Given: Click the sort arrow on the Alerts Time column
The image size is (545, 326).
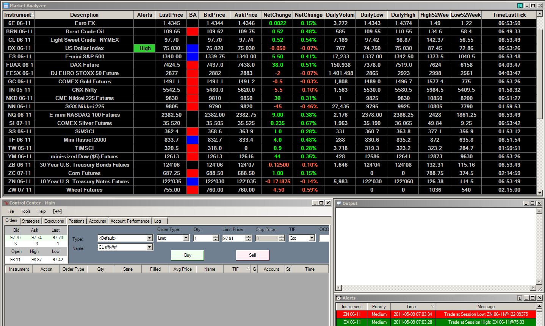Looking at the screenshot, I should coord(432,306).
